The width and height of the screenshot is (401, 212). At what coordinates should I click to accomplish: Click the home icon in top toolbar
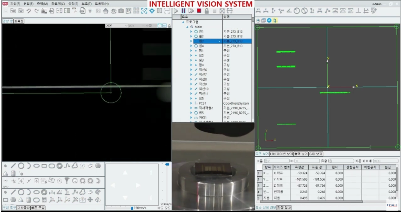[x=105, y=11]
